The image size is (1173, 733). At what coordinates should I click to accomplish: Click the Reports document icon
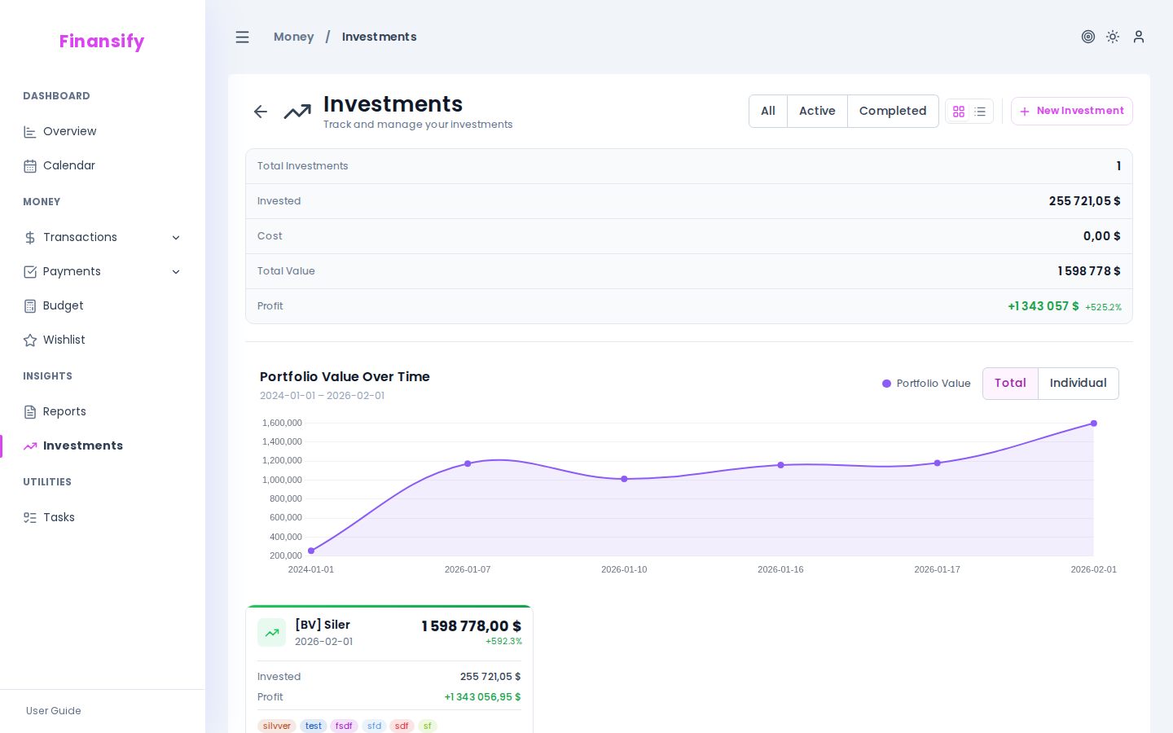(29, 411)
